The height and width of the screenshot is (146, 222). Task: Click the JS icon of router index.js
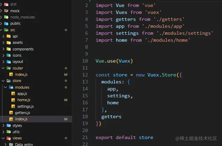(11, 74)
